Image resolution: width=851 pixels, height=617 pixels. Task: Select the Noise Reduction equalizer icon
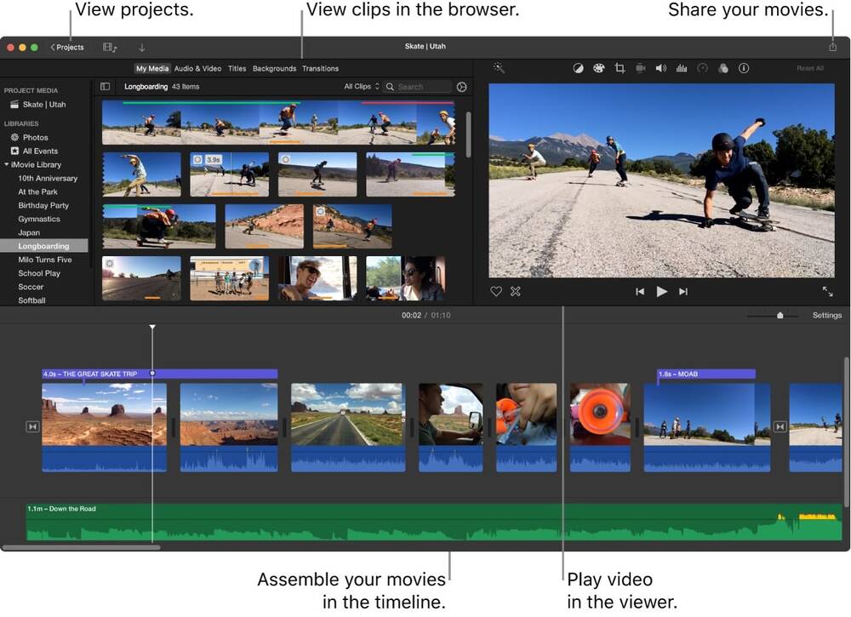click(682, 68)
